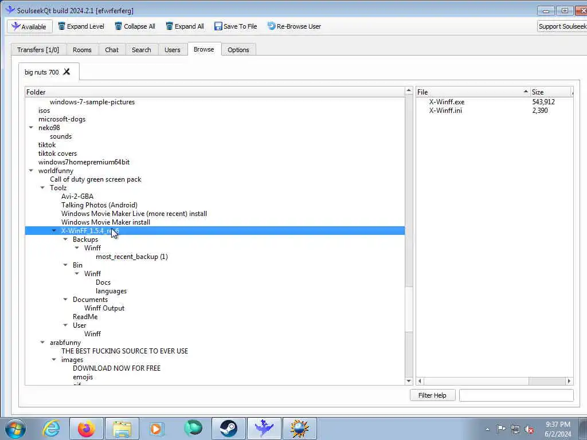Click the Filter Help button
This screenshot has width=587, height=440.
point(432,395)
